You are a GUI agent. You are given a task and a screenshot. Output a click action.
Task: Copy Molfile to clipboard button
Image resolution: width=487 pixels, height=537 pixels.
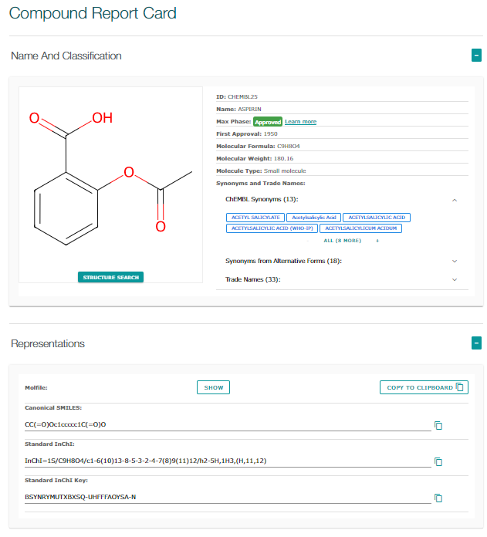[x=424, y=387]
